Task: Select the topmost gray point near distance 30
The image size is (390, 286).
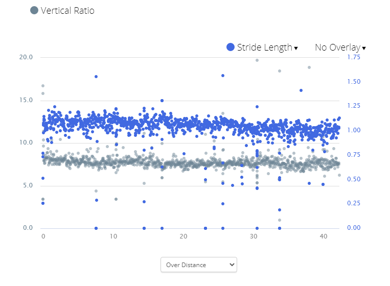Action: (x=257, y=60)
